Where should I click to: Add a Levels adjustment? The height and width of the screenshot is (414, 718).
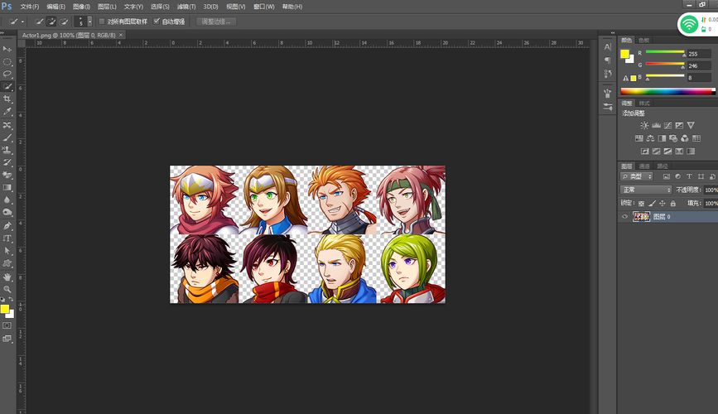pos(656,125)
